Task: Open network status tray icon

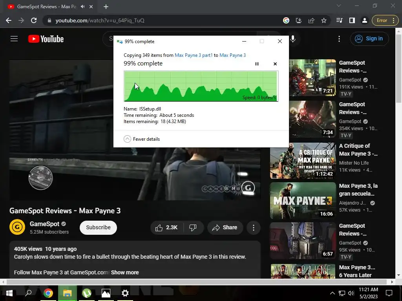Action: click(x=342, y=293)
